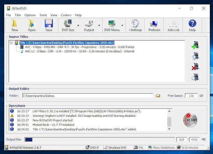Click the output Folder path field
The image size is (213, 154).
(x=87, y=96)
